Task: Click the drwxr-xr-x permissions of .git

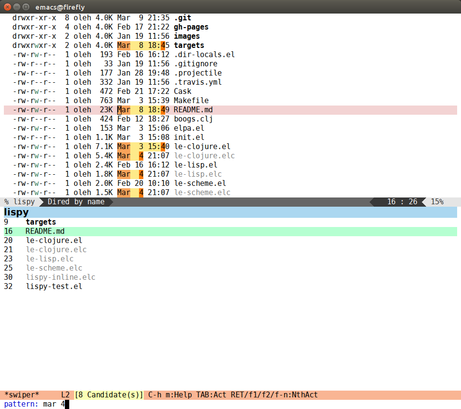Action: click(x=34, y=18)
